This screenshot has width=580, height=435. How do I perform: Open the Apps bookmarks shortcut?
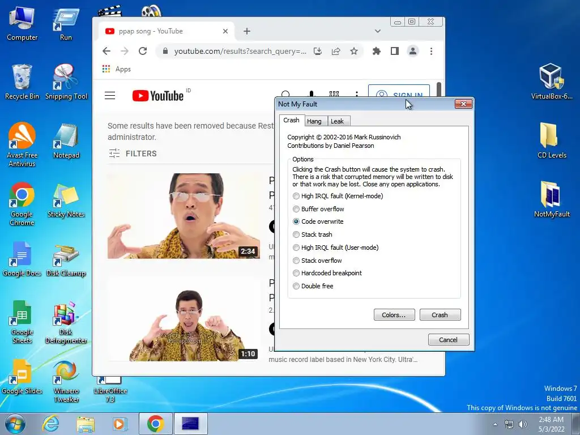[117, 69]
